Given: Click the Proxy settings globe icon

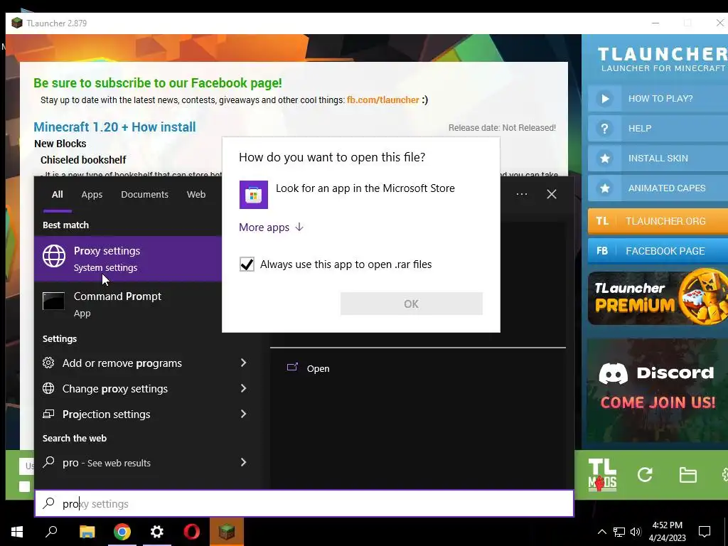Looking at the screenshot, I should point(54,256).
